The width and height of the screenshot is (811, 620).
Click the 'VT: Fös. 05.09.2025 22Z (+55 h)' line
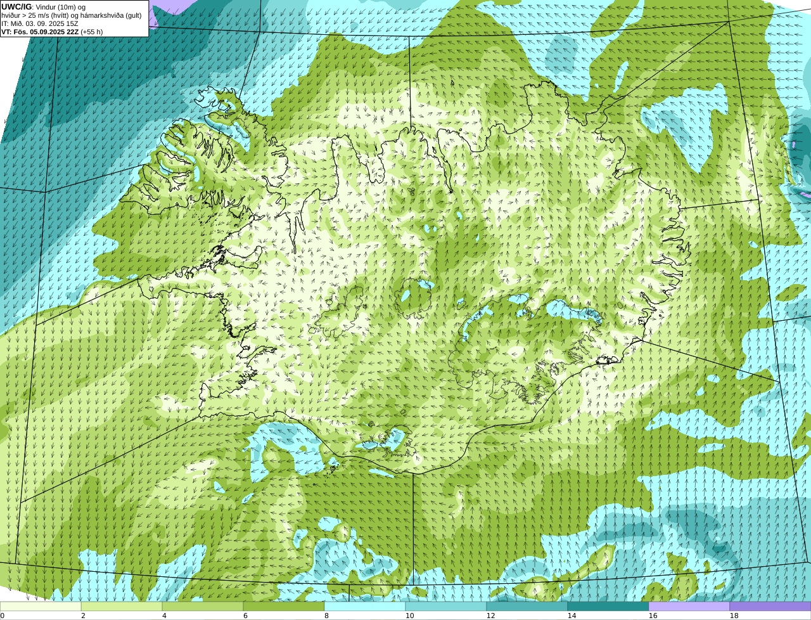(52, 32)
